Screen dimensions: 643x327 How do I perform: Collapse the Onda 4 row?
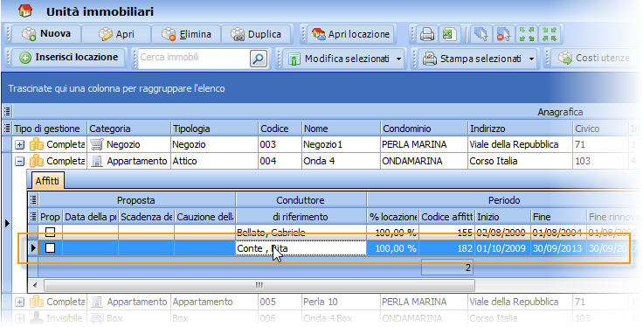coord(19,161)
